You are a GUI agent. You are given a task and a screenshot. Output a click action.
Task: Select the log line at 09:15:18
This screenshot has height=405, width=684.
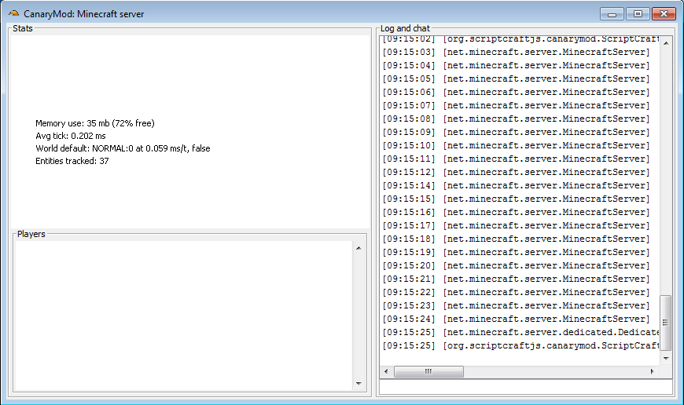pyautogui.click(x=516, y=239)
